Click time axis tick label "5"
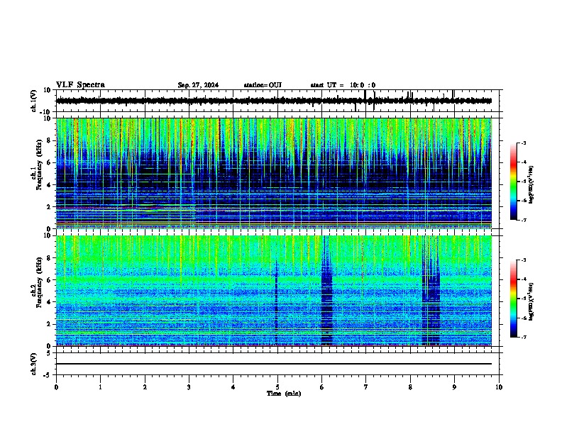This screenshot has width=562, height=434. point(277,387)
